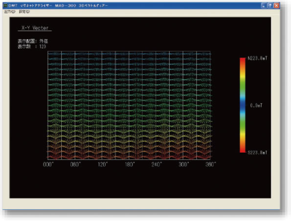Click the DMT application icon in title bar
The height and width of the screenshot is (221, 291).
(5, 5)
